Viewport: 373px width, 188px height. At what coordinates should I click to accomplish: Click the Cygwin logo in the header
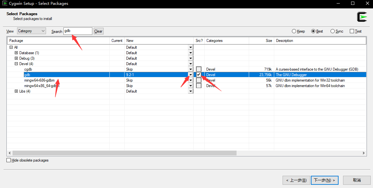coord(362,17)
